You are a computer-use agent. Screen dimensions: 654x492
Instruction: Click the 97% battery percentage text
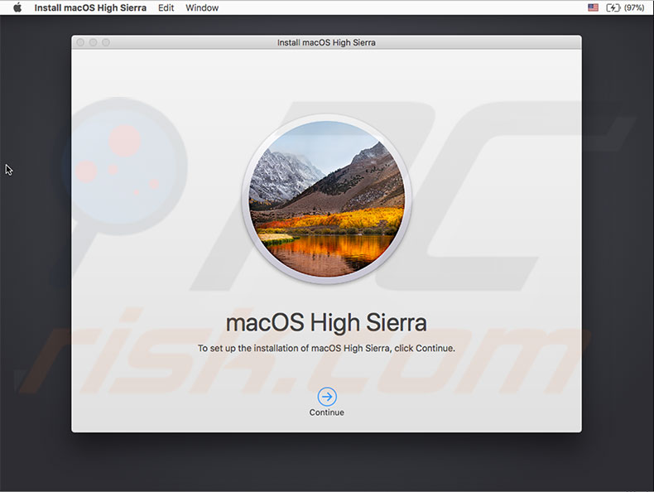634,7
